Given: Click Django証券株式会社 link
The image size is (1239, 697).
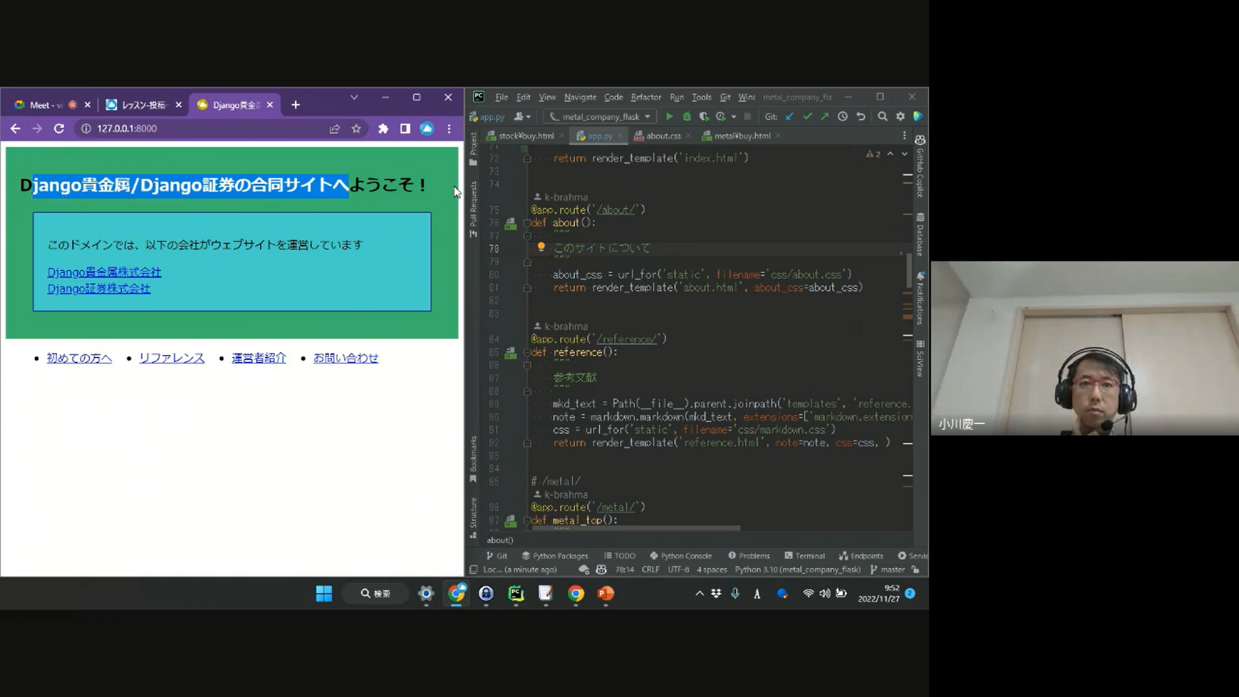Looking at the screenshot, I should pos(99,289).
